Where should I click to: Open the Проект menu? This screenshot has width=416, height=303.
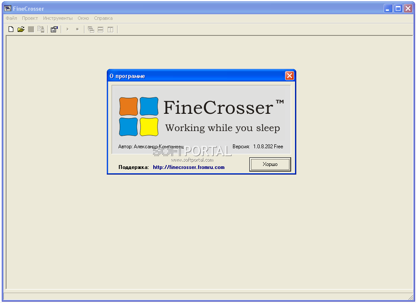click(x=30, y=19)
